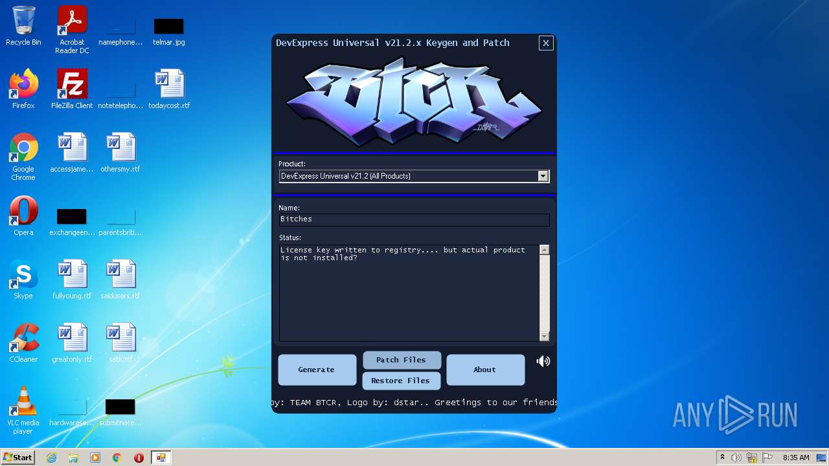This screenshot has height=466, width=829.
Task: Select accessjame... document on desktop
Action: coord(72,152)
